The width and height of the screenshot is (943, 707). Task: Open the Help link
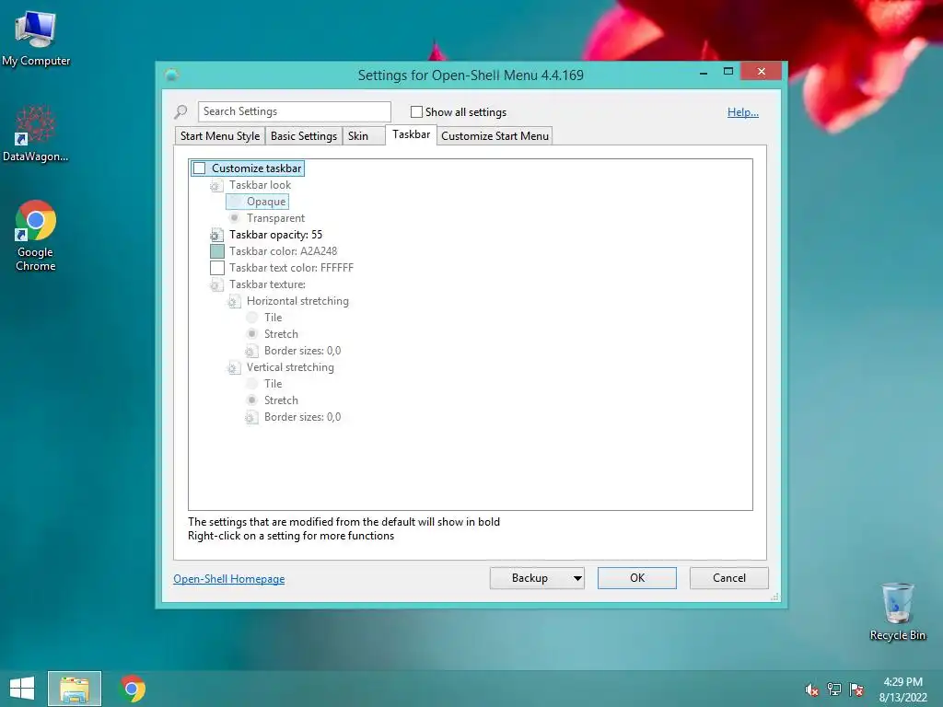[x=743, y=112]
